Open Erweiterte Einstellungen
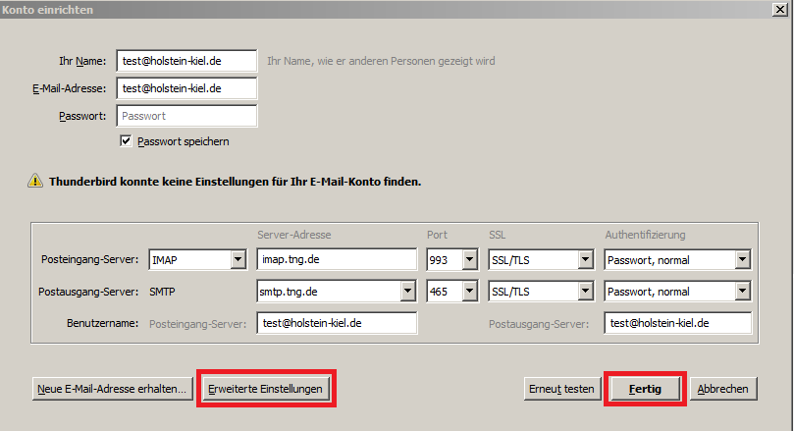This screenshot has width=794, height=431. pos(265,389)
